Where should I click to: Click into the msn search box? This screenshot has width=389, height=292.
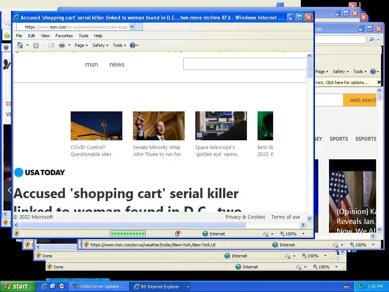245,64
